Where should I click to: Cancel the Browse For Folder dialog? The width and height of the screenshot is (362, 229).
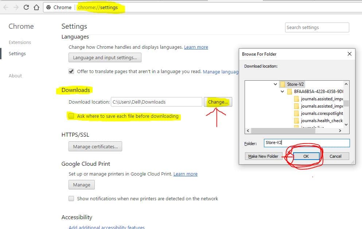pyautogui.click(x=335, y=156)
